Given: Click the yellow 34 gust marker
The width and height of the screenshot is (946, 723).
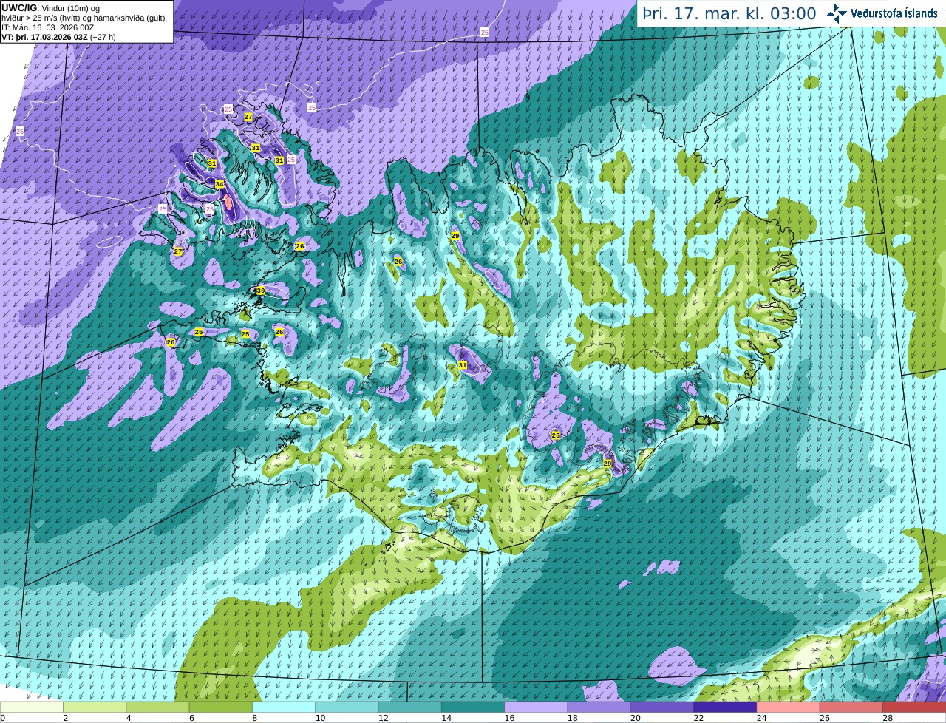Looking at the screenshot, I should [x=220, y=184].
